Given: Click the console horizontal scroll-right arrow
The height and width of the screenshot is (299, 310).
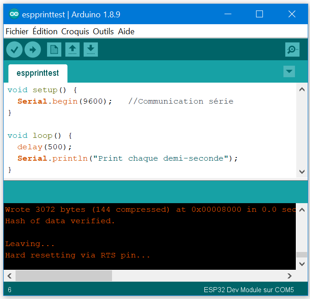Looking at the screenshot, I should tap(289, 276).
